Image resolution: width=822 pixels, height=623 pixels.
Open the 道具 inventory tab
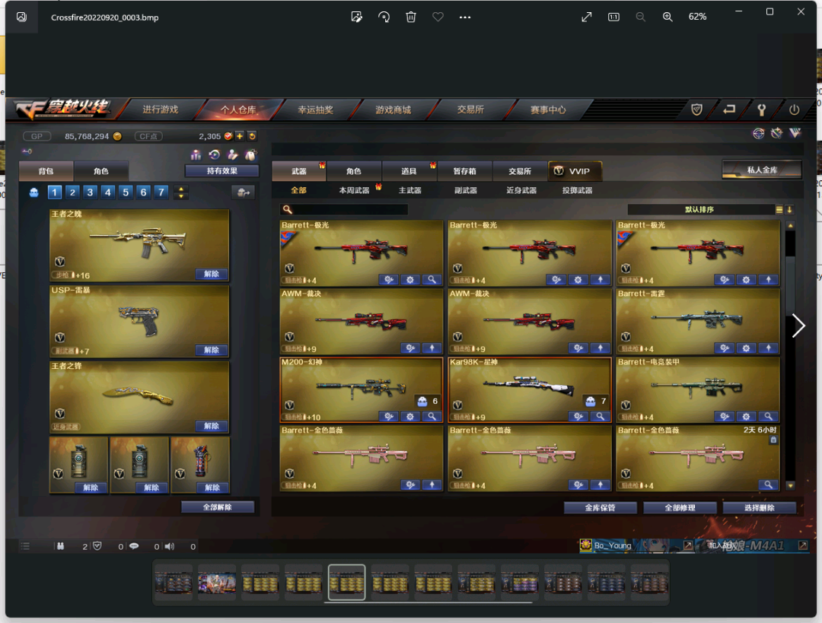tap(409, 171)
